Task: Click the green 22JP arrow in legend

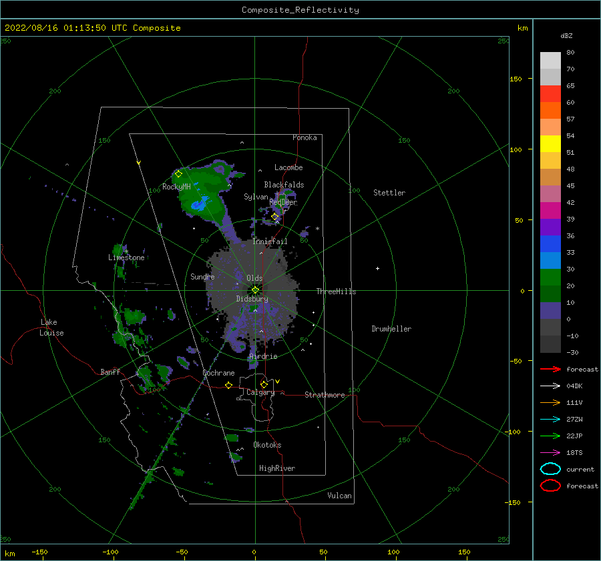Action: click(550, 436)
